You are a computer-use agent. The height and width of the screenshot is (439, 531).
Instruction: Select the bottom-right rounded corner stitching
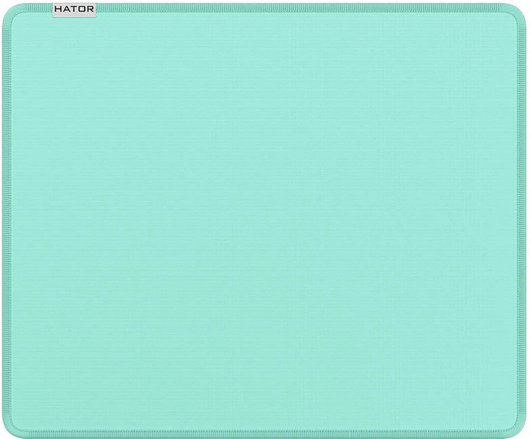pos(521,428)
